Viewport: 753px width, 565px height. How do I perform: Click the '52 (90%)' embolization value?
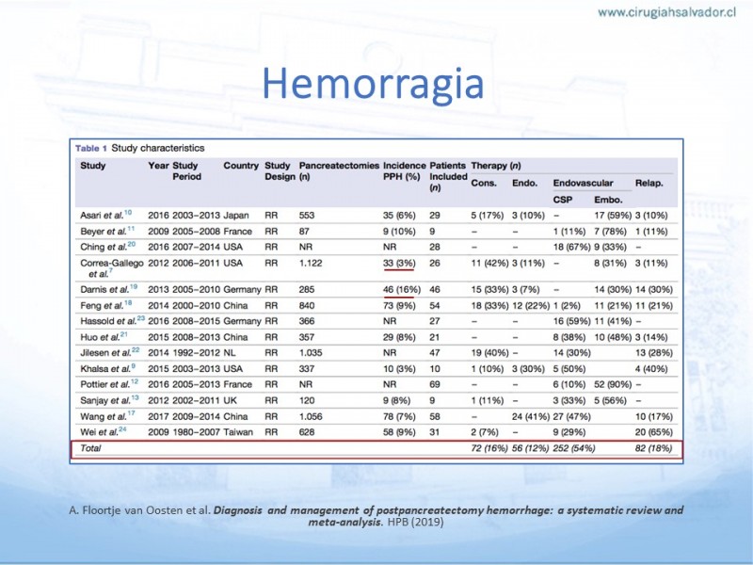[613, 384]
